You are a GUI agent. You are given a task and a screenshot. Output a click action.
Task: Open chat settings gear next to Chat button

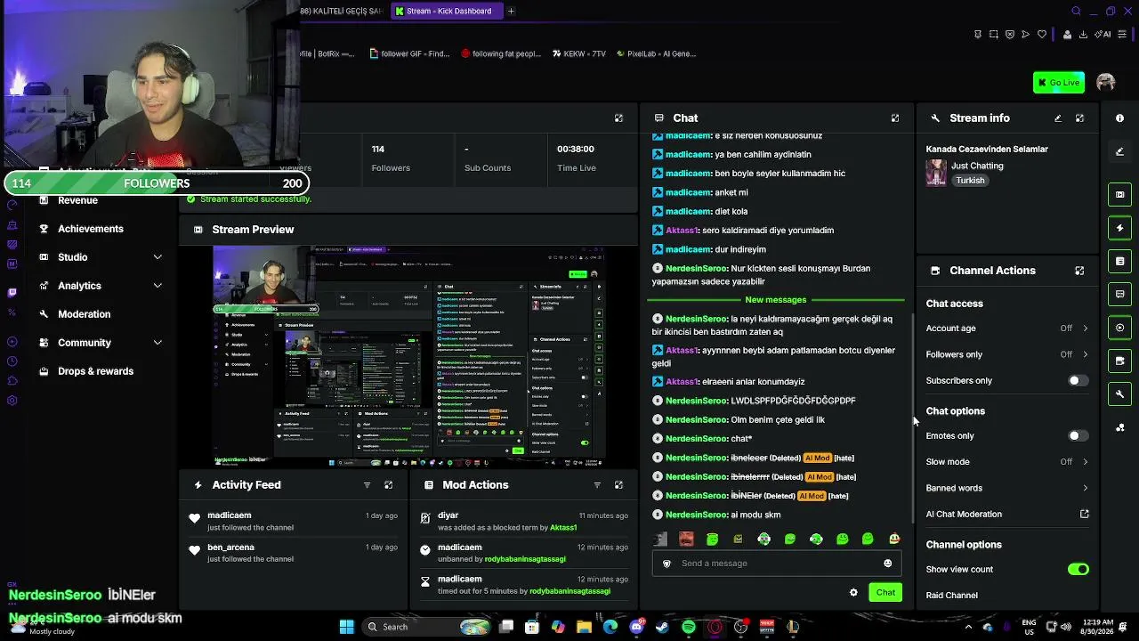853,593
